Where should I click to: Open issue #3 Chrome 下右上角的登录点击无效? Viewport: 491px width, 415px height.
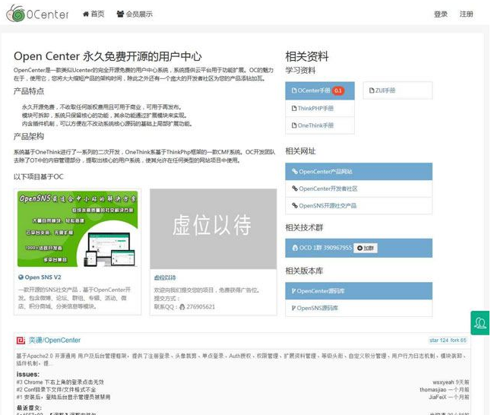coord(60,382)
